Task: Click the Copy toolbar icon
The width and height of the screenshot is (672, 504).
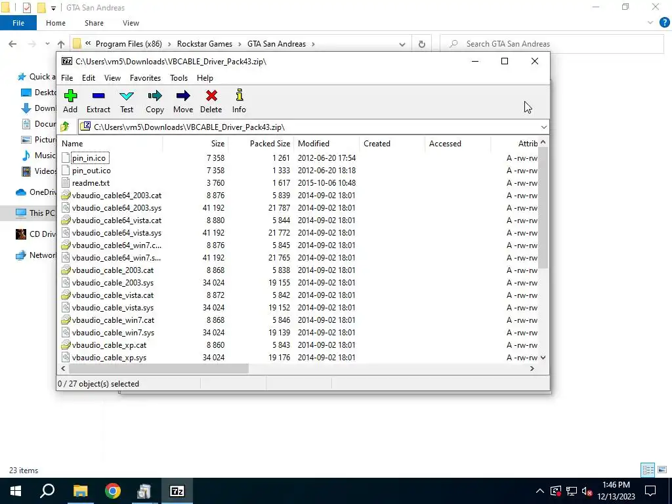Action: point(155,96)
